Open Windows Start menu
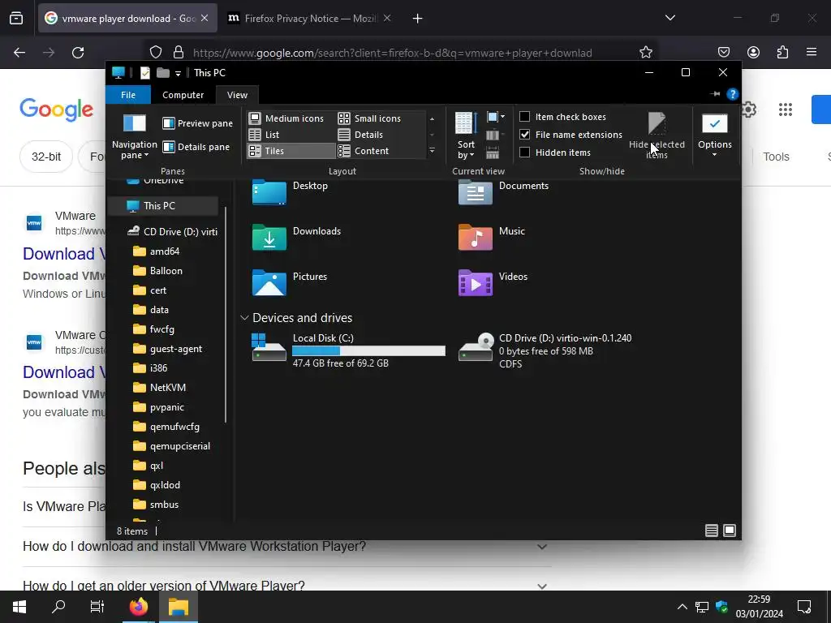 click(19, 607)
